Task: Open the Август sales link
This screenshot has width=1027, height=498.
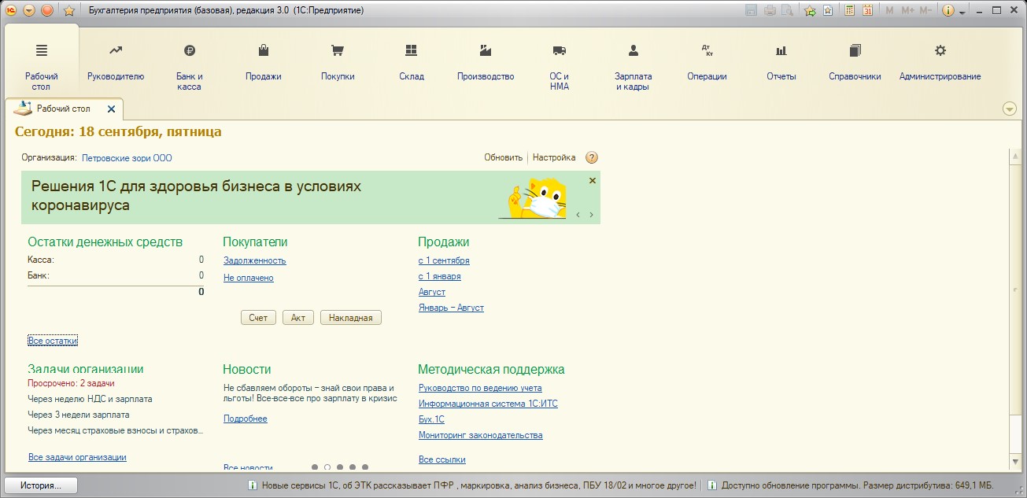Action: 432,292
